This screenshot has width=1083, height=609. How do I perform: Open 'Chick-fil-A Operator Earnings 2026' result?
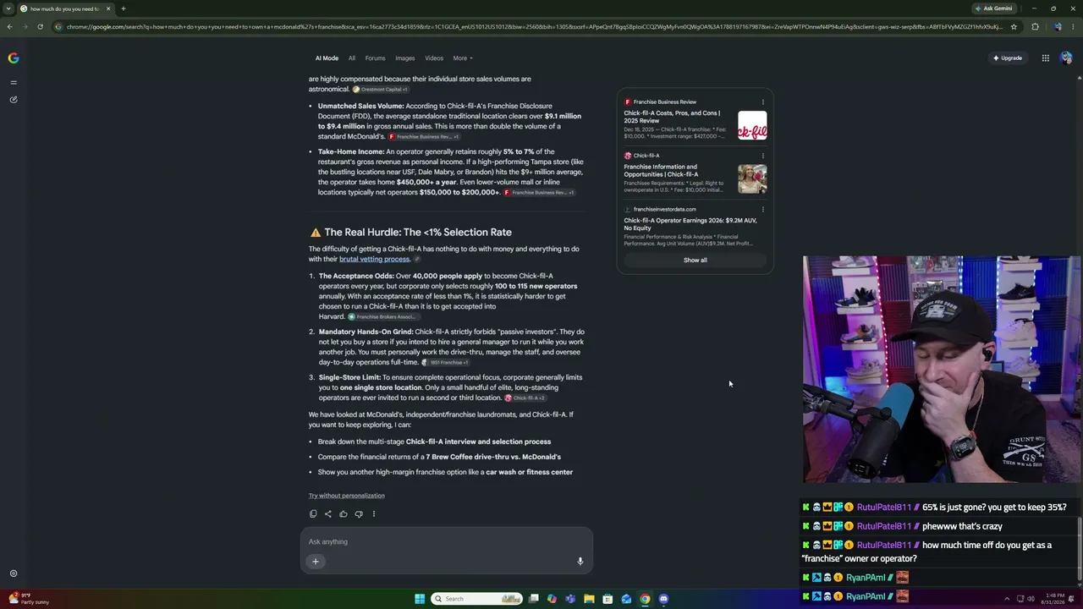point(690,224)
